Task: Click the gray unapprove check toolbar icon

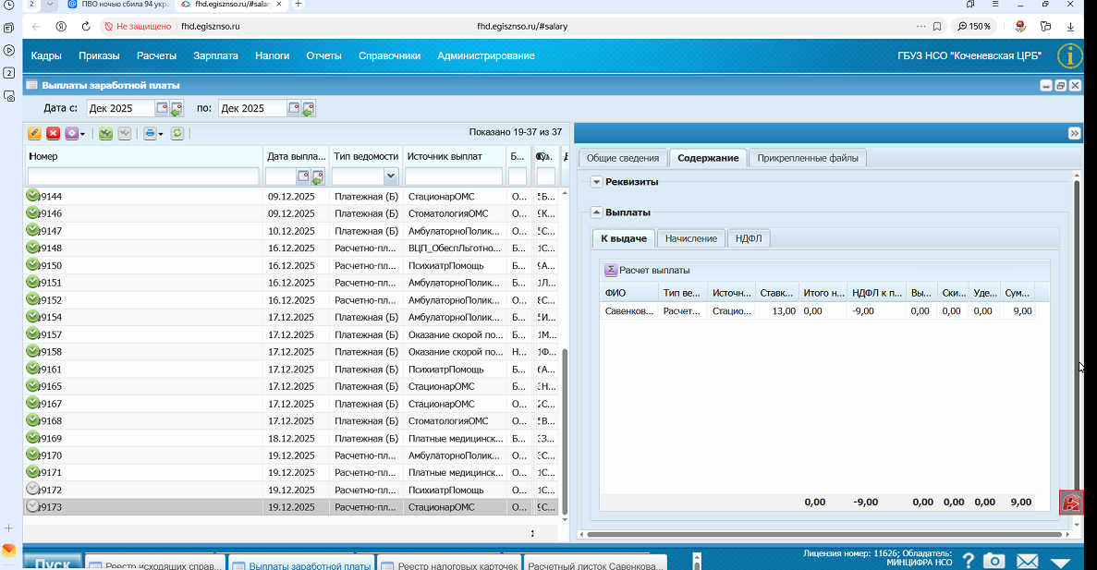Action: pyautogui.click(x=125, y=133)
